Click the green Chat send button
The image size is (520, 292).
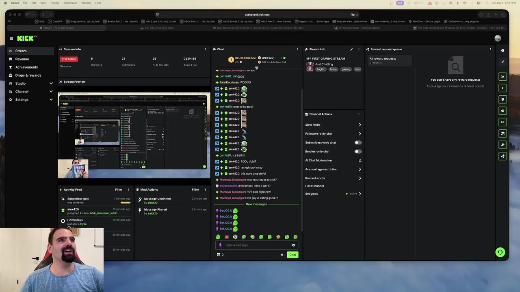coord(292,255)
